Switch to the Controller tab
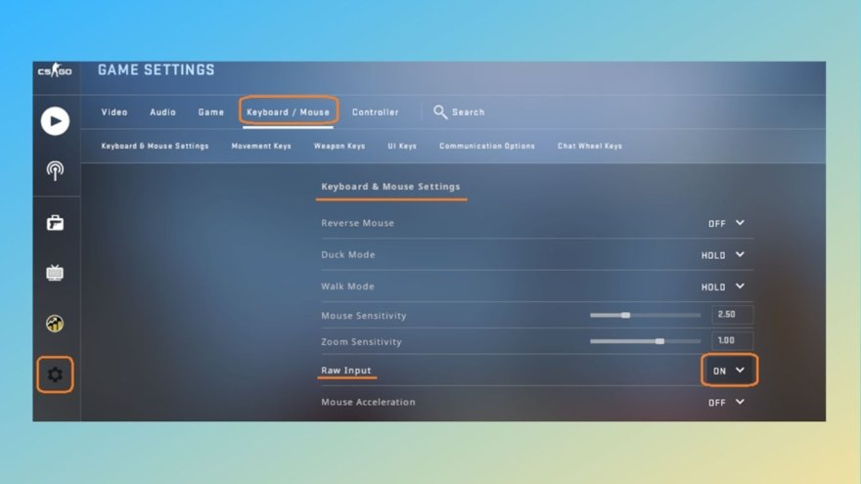The height and width of the screenshot is (484, 861). (375, 112)
